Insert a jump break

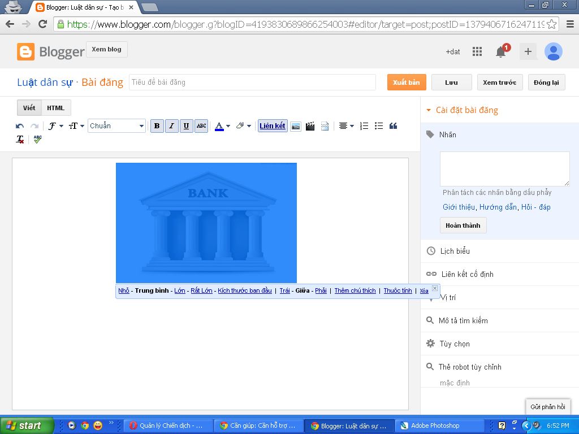[325, 126]
